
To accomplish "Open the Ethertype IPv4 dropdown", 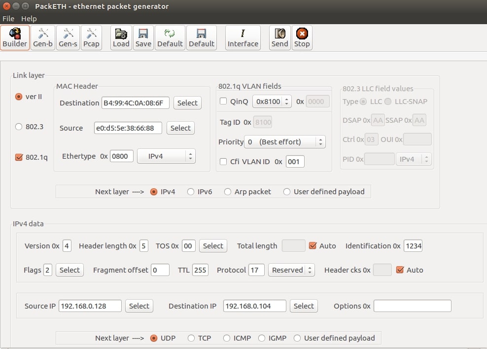I will (166, 156).
